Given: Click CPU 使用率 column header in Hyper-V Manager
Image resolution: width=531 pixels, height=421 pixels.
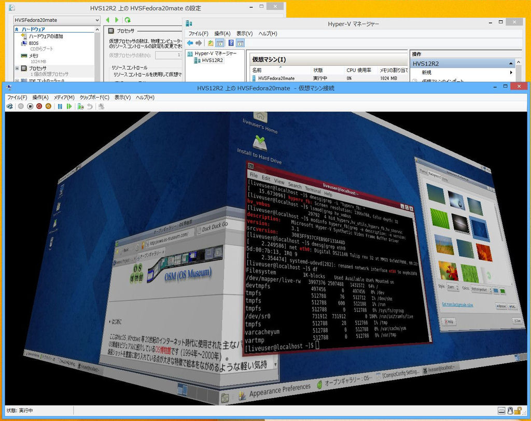Looking at the screenshot, I should (x=359, y=70).
